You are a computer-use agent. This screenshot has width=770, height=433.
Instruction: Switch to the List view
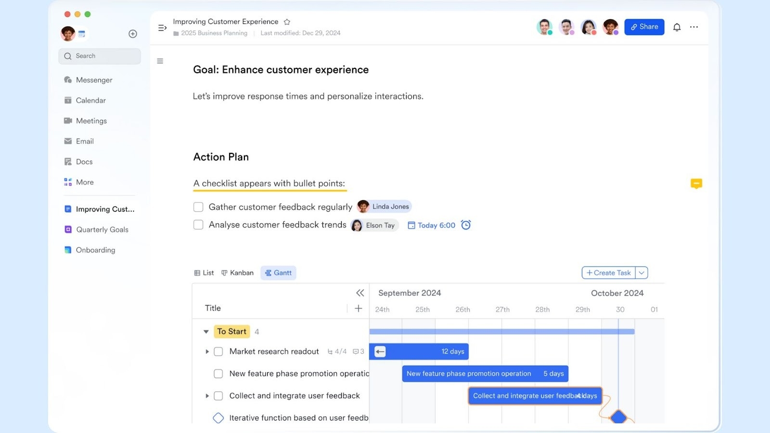204,273
